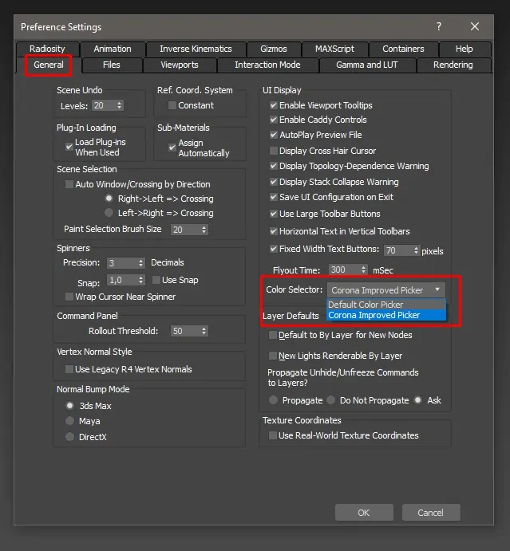
Task: Choose the Propagate radio option
Action: coord(274,400)
